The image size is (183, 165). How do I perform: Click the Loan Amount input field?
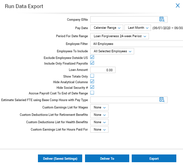coord(103,70)
